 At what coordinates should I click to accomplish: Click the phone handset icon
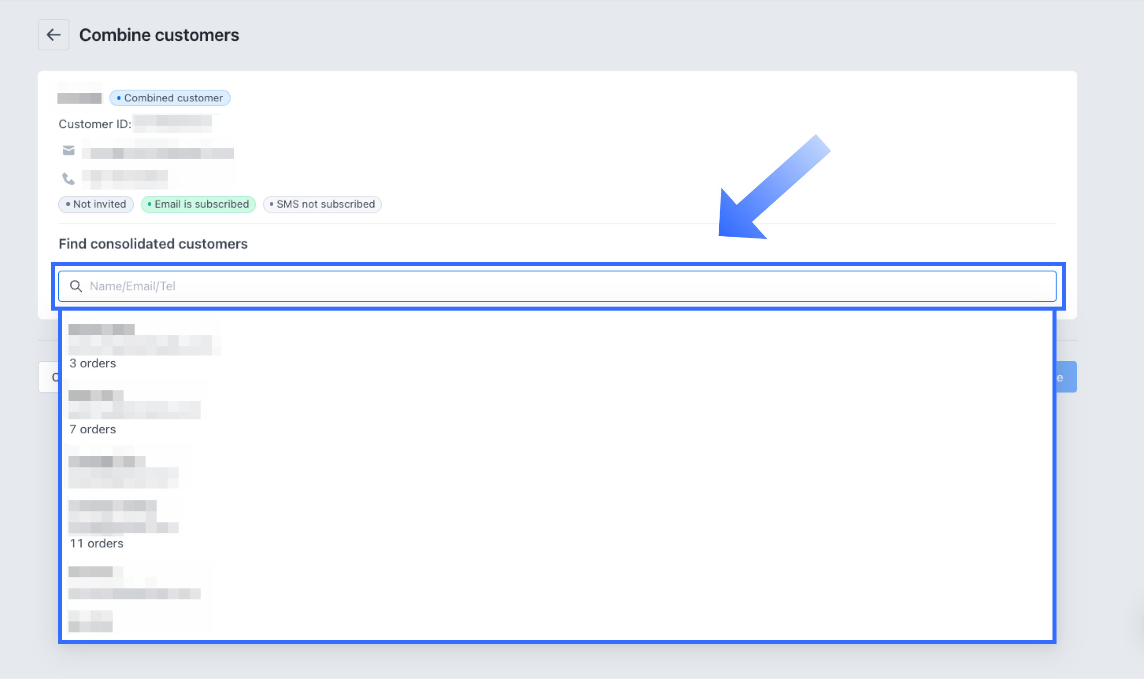pos(69,178)
